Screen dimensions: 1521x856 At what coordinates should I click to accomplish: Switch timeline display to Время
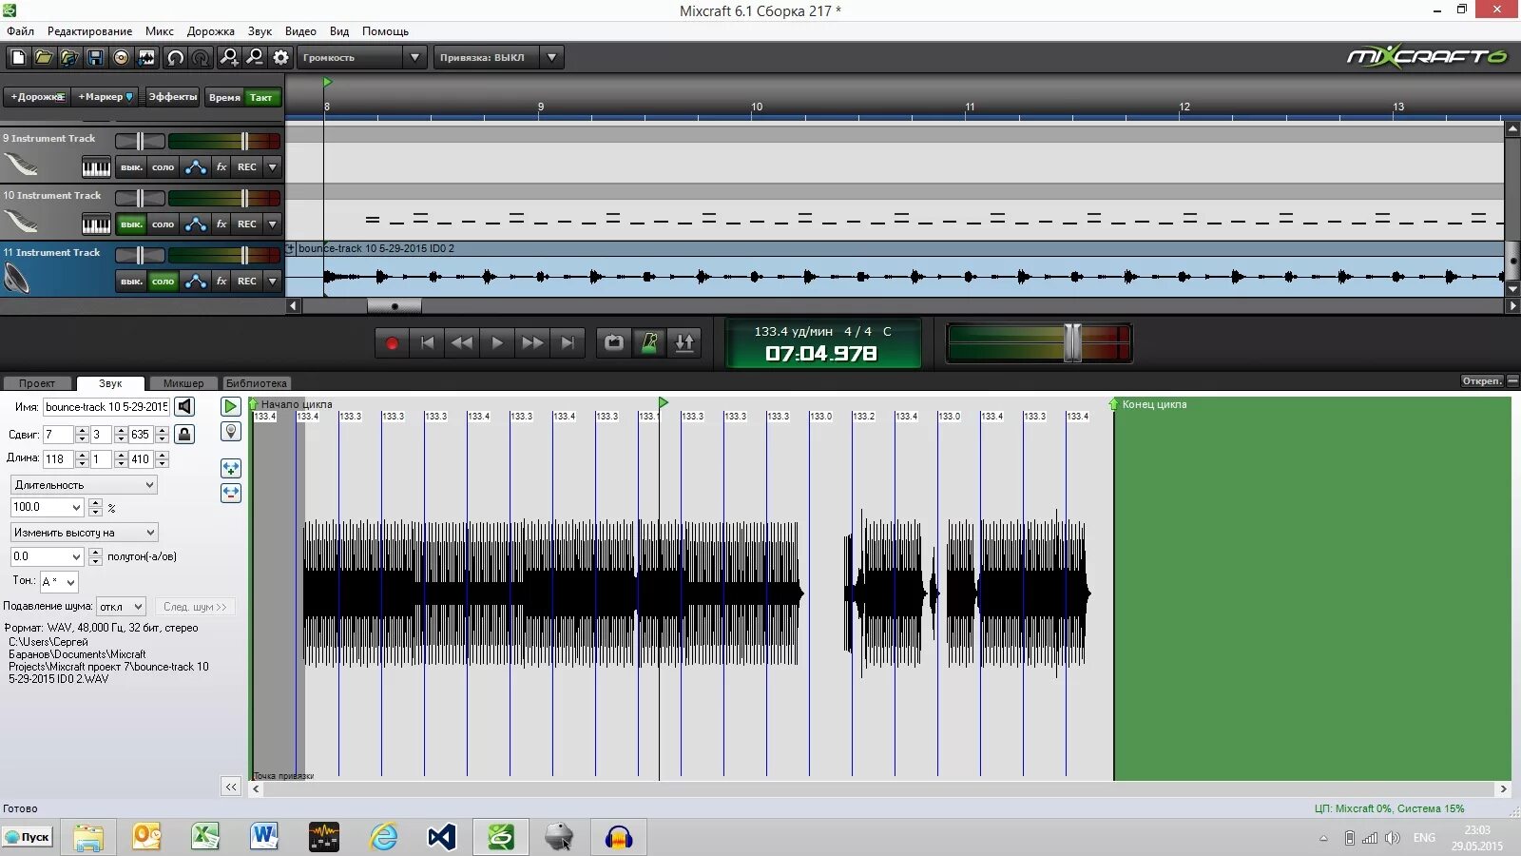(224, 97)
